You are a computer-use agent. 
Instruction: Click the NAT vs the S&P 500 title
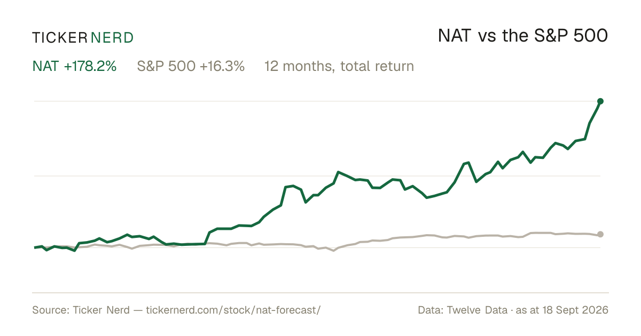(x=523, y=36)
